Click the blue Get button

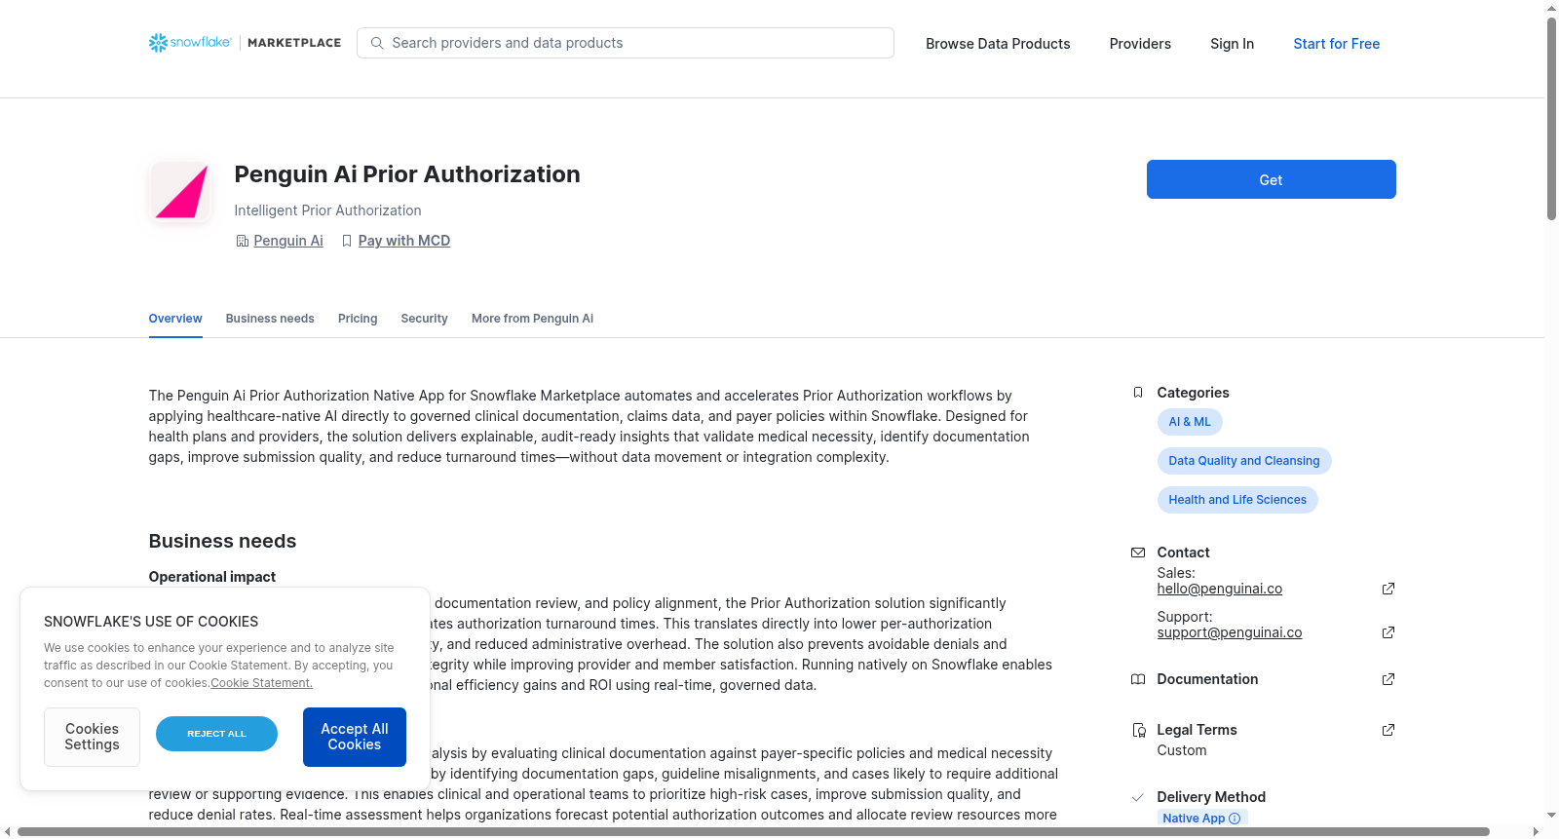(1271, 179)
